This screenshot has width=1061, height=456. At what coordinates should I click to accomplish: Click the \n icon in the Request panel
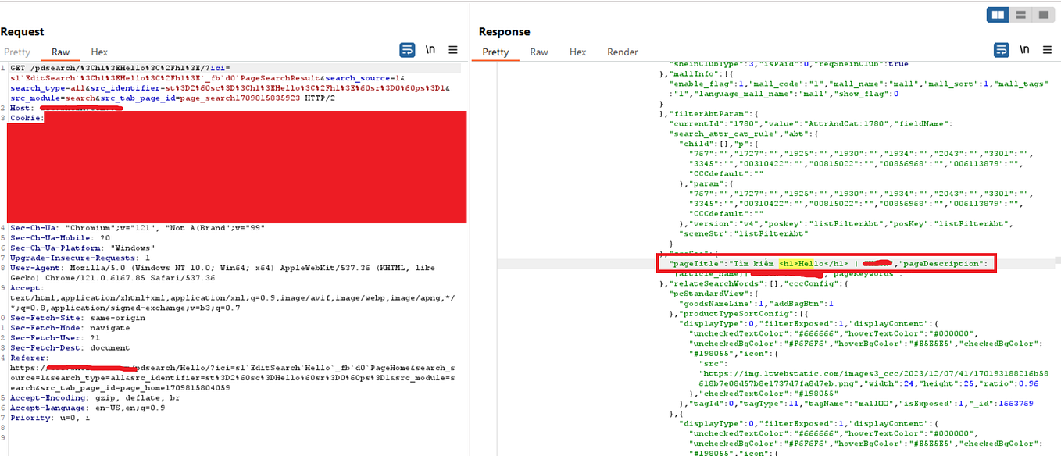(x=430, y=49)
